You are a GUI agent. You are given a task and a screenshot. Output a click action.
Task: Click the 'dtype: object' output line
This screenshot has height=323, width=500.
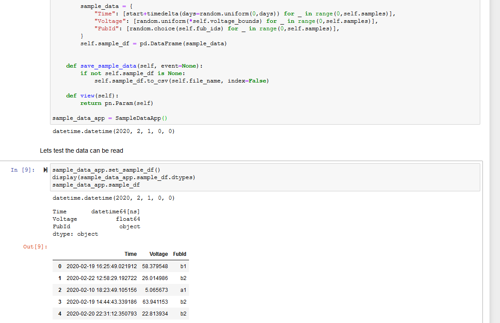pyautogui.click(x=75, y=234)
